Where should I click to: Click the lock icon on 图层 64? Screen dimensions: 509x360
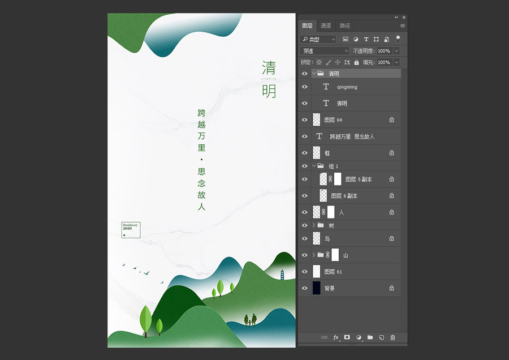(x=392, y=120)
